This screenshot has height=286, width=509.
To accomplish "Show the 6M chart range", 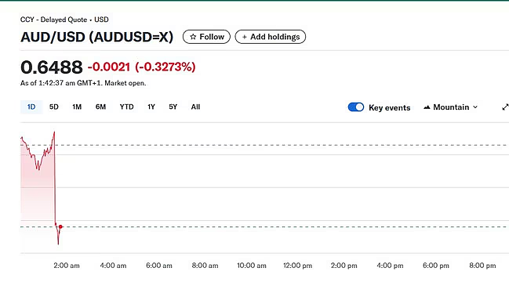I will [x=100, y=107].
